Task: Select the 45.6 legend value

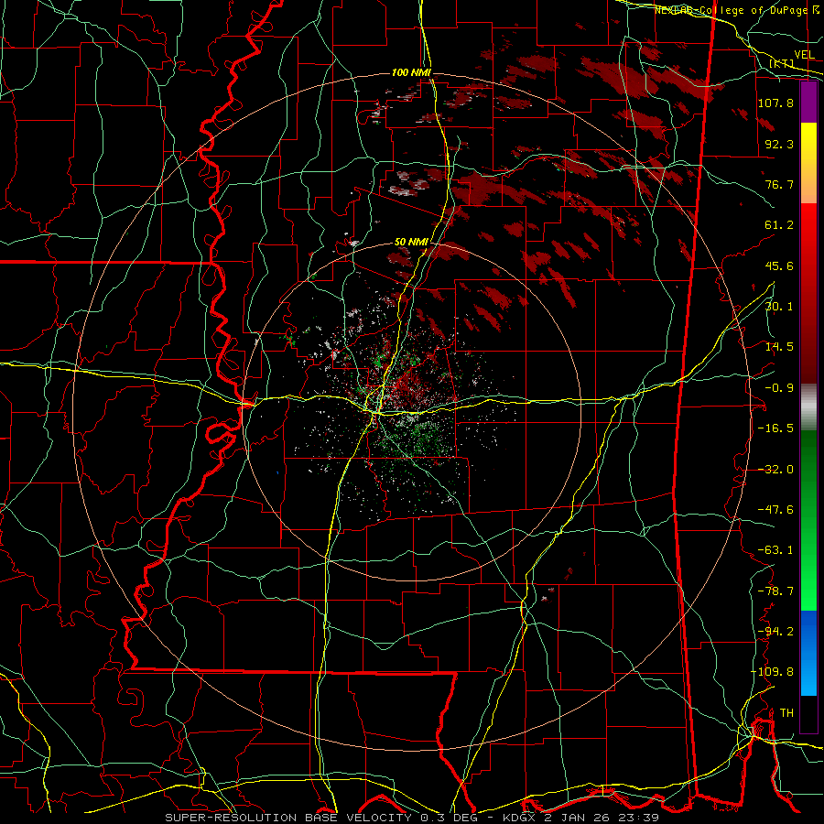Action: [x=779, y=266]
